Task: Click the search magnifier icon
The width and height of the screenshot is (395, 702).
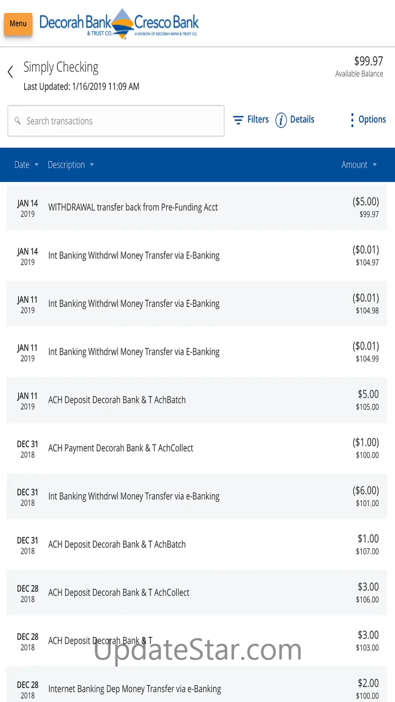Action: click(x=18, y=121)
